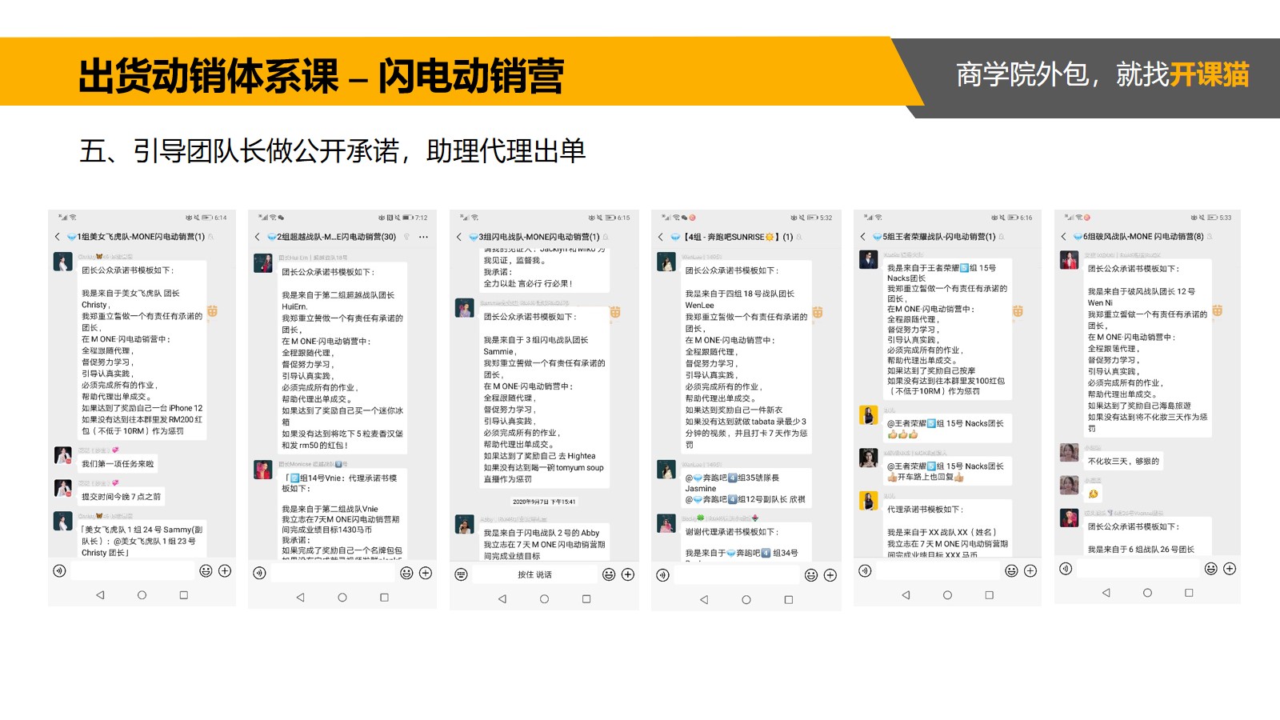The height and width of the screenshot is (720, 1280).
Task: Open the three-dot menu in 2组超越战队 chat
Action: (x=423, y=237)
